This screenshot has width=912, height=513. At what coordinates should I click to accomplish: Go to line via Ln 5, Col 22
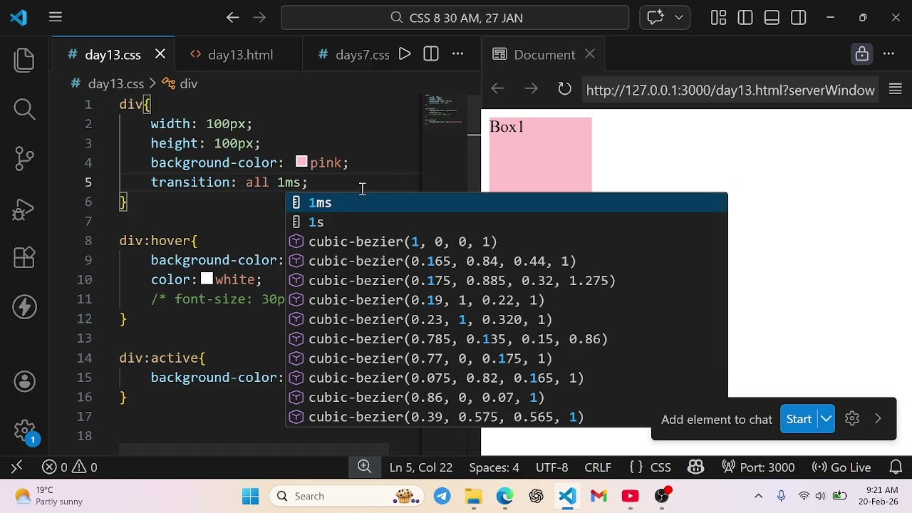(420, 467)
